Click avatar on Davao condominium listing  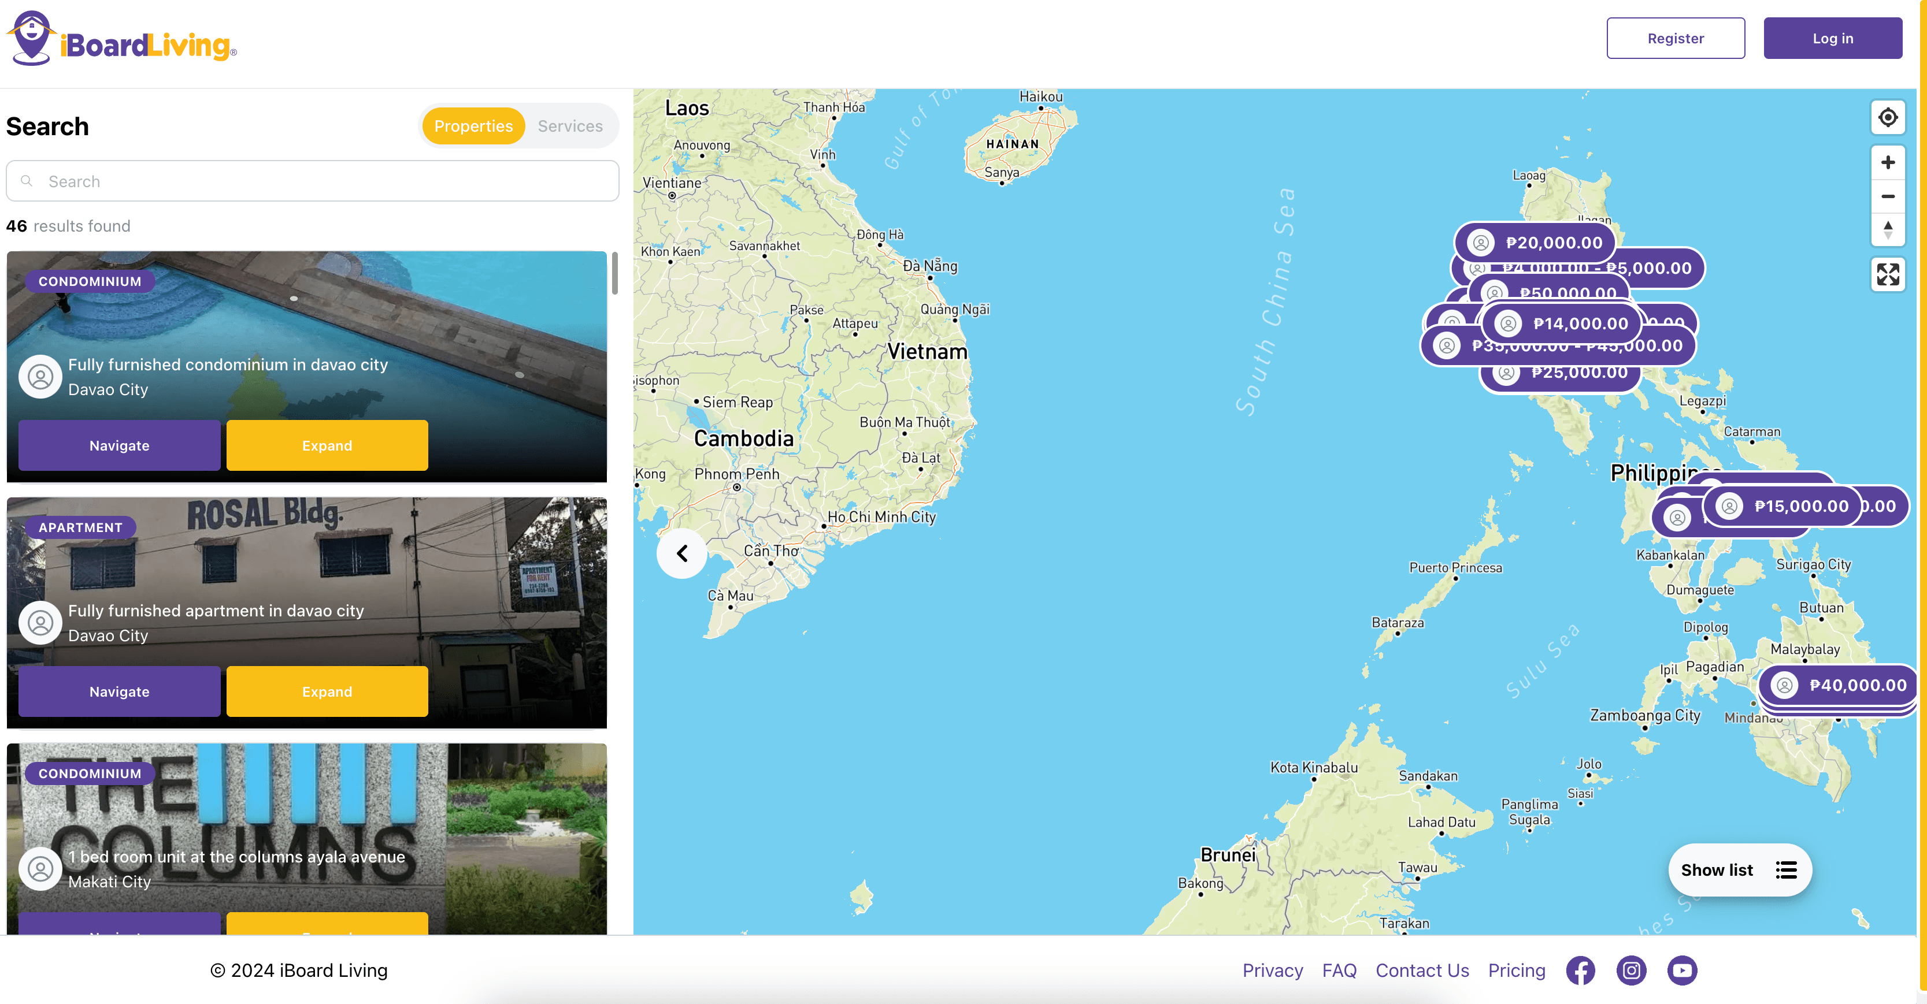(x=40, y=376)
